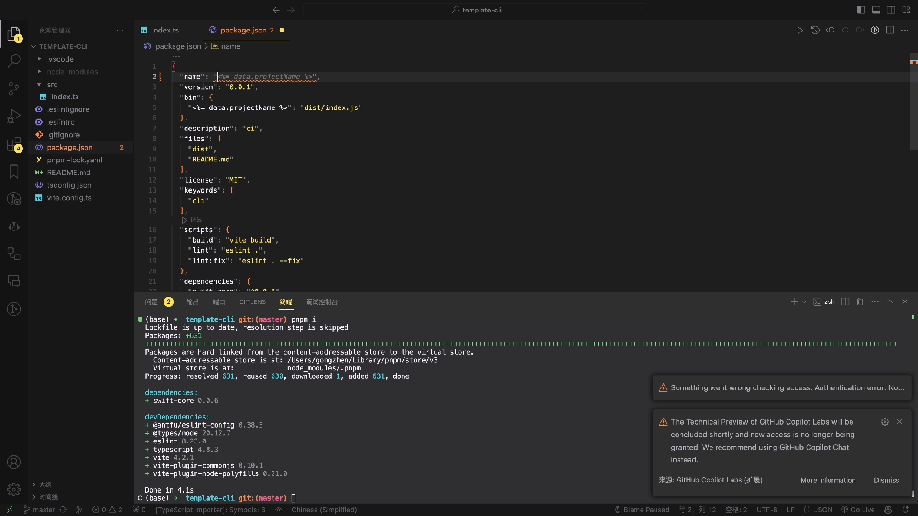Viewport: 918px width, 516px height.
Task: Click the Kill Terminal trash icon
Action: point(860,301)
